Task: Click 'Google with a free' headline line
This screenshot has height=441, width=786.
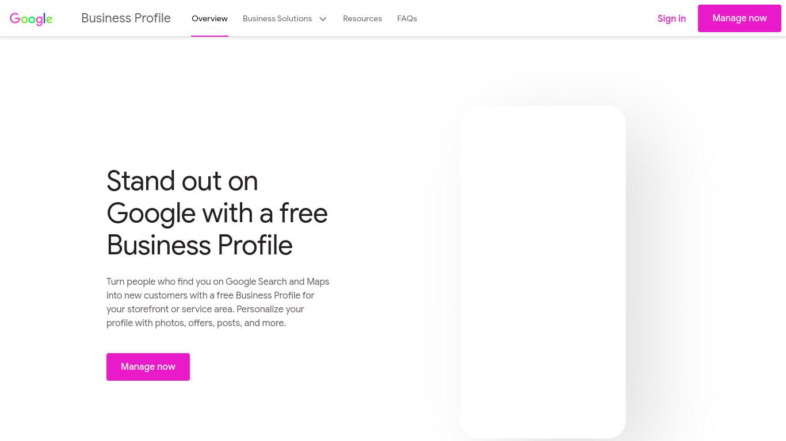Action: (217, 214)
